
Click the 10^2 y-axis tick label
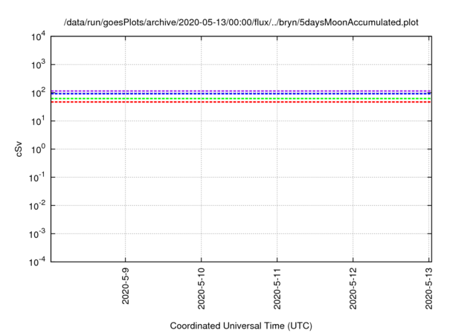pyautogui.click(x=38, y=93)
